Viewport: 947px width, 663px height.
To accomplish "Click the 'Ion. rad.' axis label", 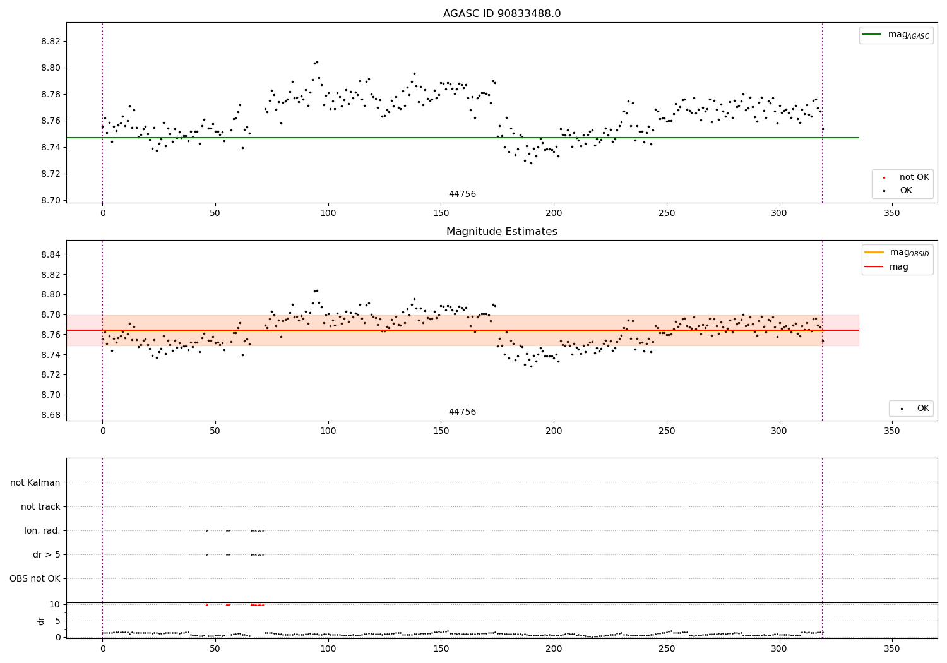I will click(42, 530).
